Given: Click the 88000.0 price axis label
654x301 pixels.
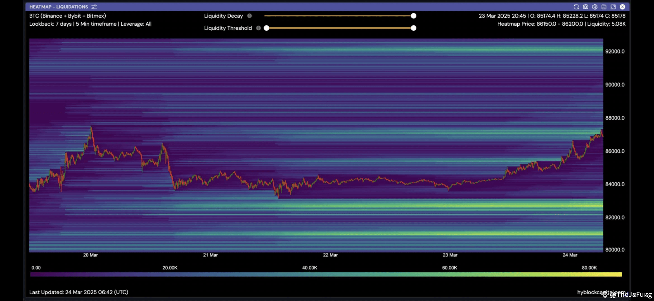Looking at the screenshot, I should point(615,118).
